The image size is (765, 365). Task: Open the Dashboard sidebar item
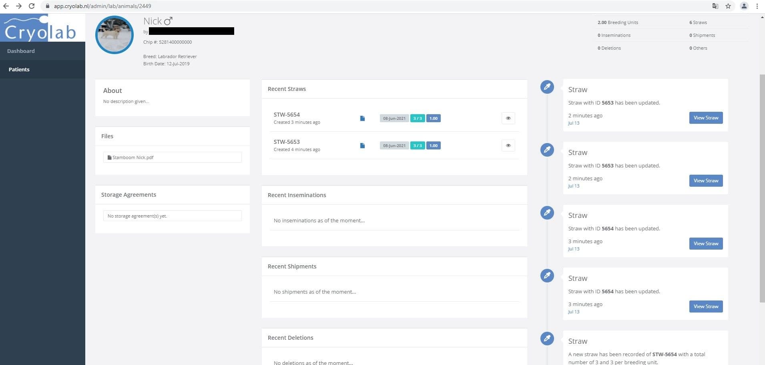pos(21,51)
